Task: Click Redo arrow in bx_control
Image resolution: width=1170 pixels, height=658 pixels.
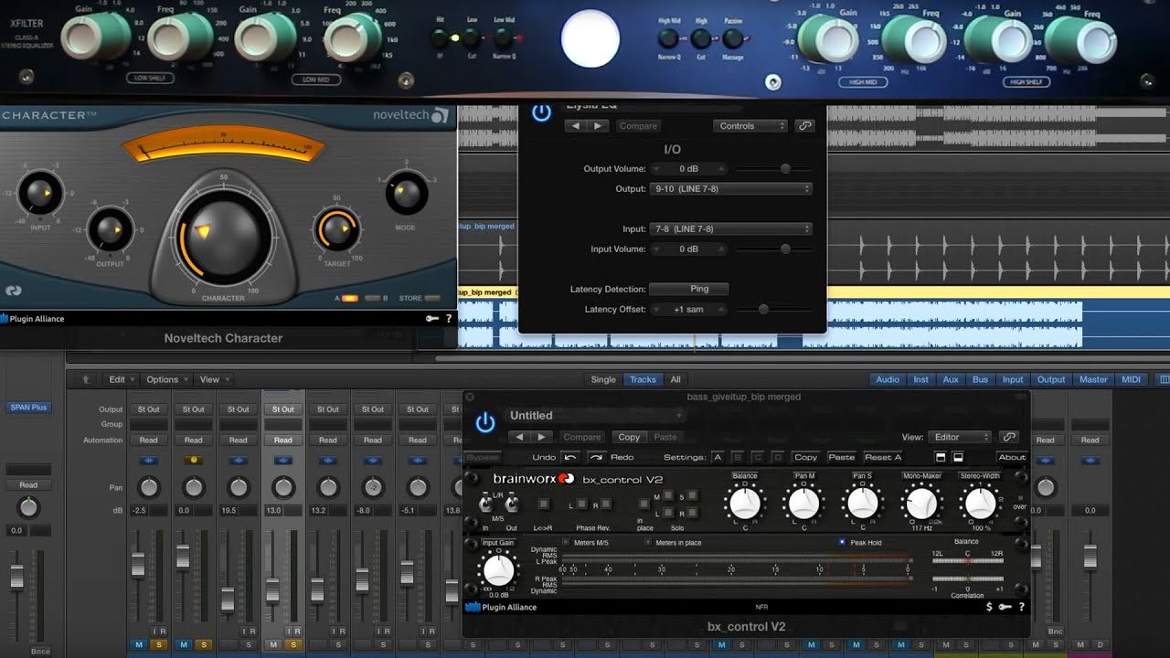Action: [x=596, y=457]
